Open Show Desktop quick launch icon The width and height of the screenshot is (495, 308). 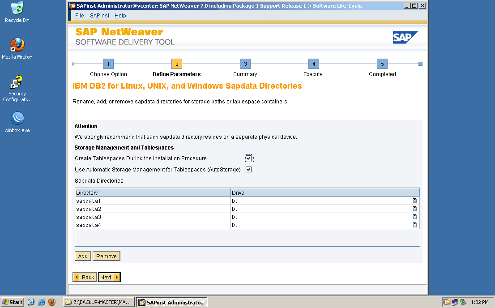[31, 302]
